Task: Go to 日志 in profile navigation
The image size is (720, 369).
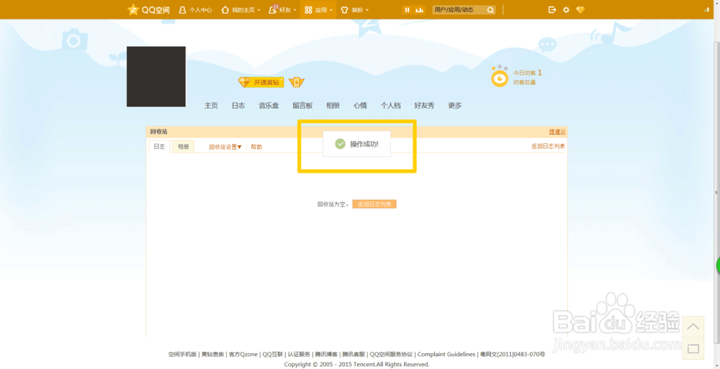Action: tap(238, 106)
